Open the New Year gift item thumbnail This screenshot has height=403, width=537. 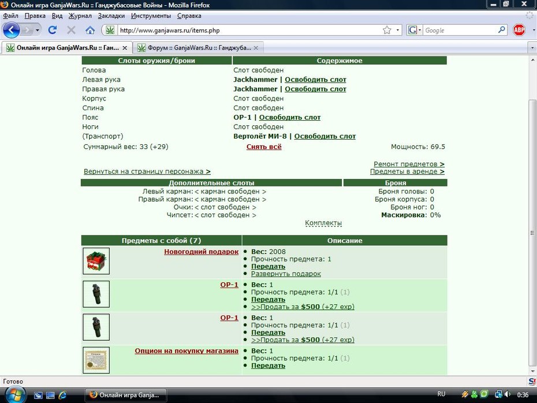96,261
